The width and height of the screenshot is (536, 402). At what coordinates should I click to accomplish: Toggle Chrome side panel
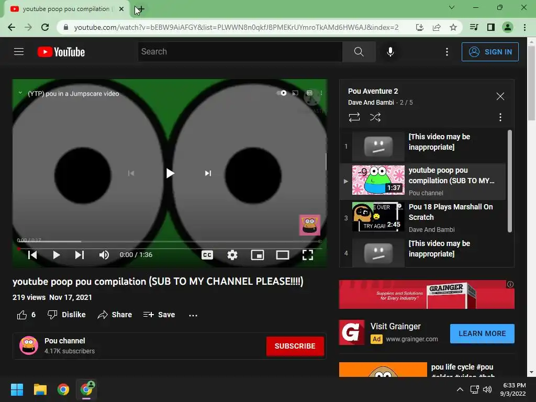pyautogui.click(x=491, y=27)
